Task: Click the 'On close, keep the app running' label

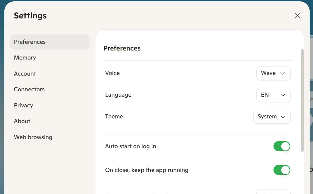Action: click(147, 170)
